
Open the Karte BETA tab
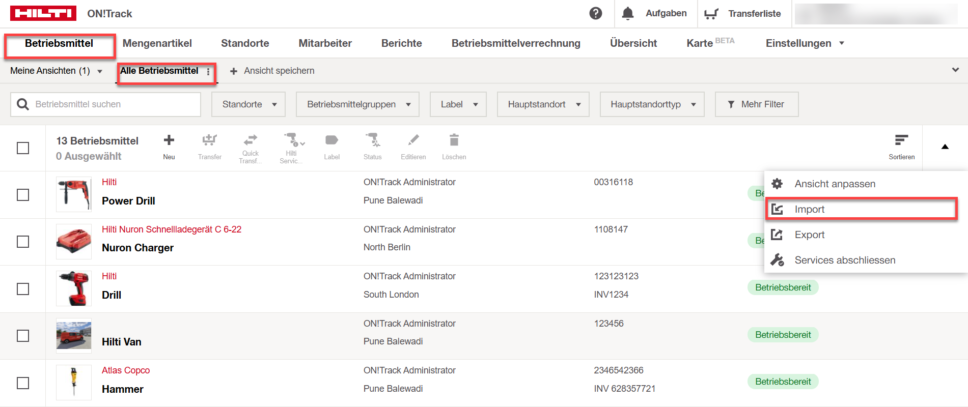(x=710, y=43)
